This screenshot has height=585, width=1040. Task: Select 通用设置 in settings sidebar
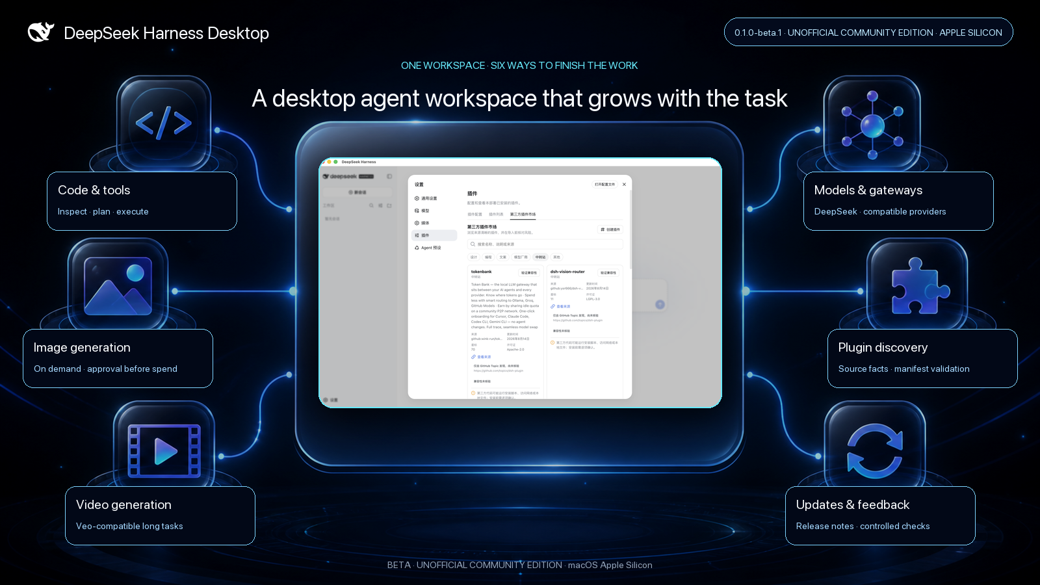(434, 198)
